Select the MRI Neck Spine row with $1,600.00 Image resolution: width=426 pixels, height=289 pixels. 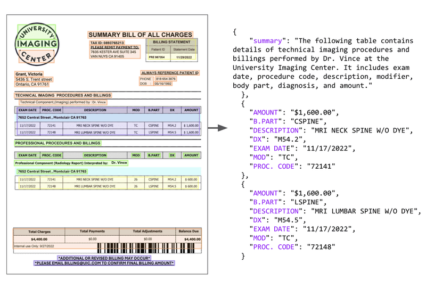coord(107,125)
